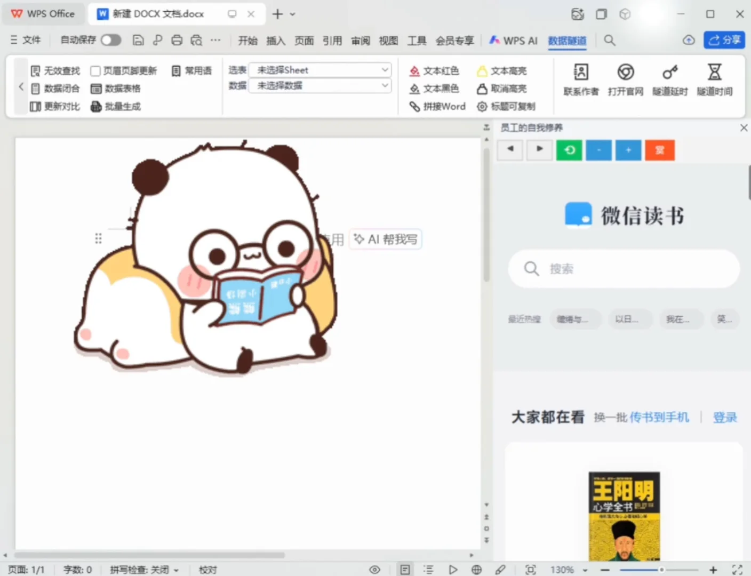Click 拼接Word tool
The width and height of the screenshot is (751, 576).
tap(437, 107)
